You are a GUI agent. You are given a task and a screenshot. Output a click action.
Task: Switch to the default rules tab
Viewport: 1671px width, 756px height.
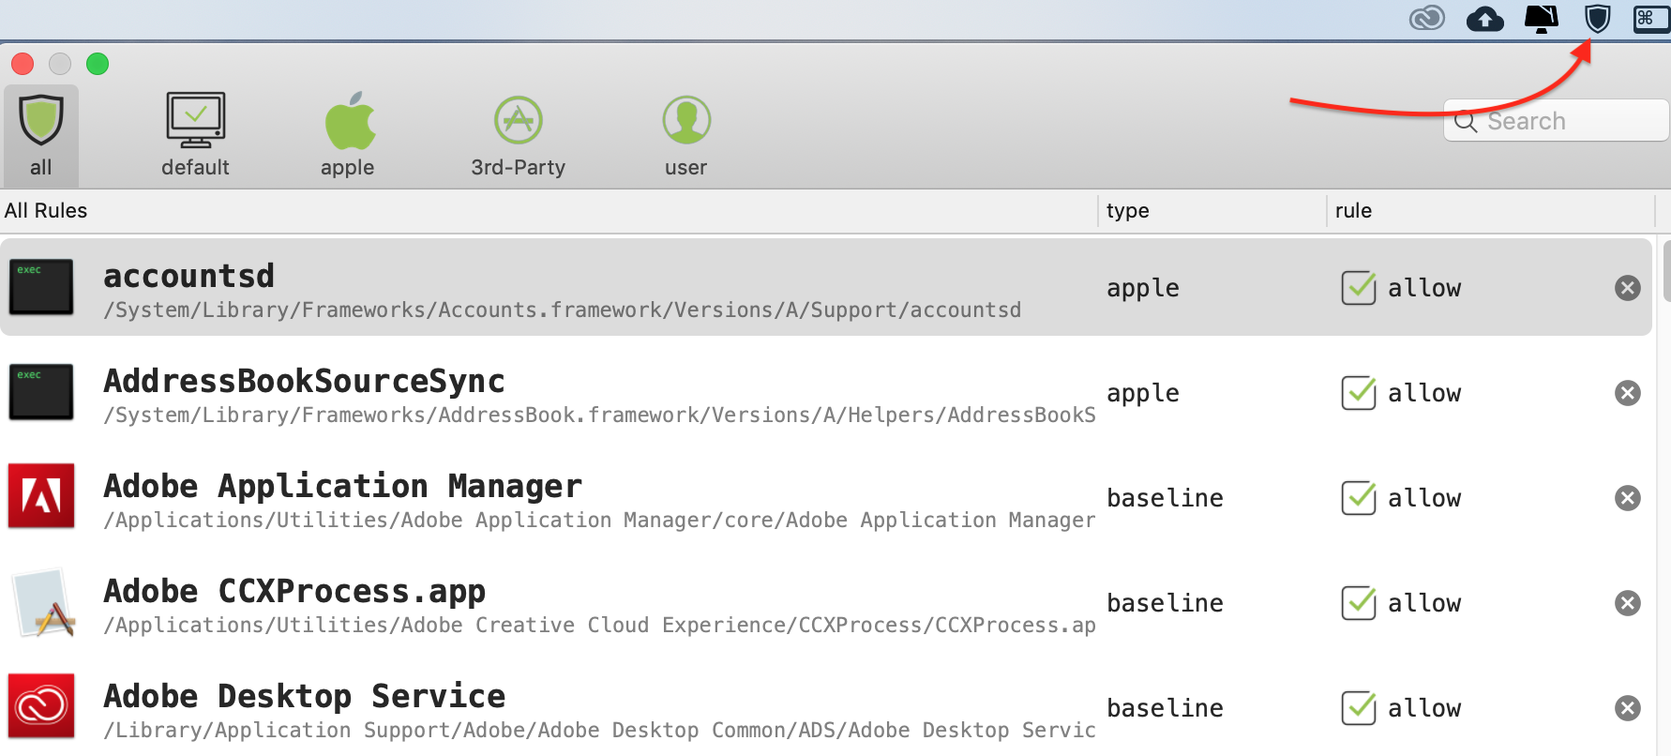(x=195, y=135)
